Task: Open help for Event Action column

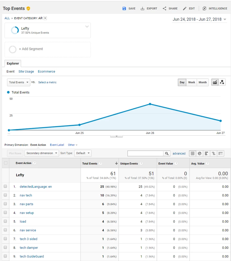Action: (x=35, y=163)
